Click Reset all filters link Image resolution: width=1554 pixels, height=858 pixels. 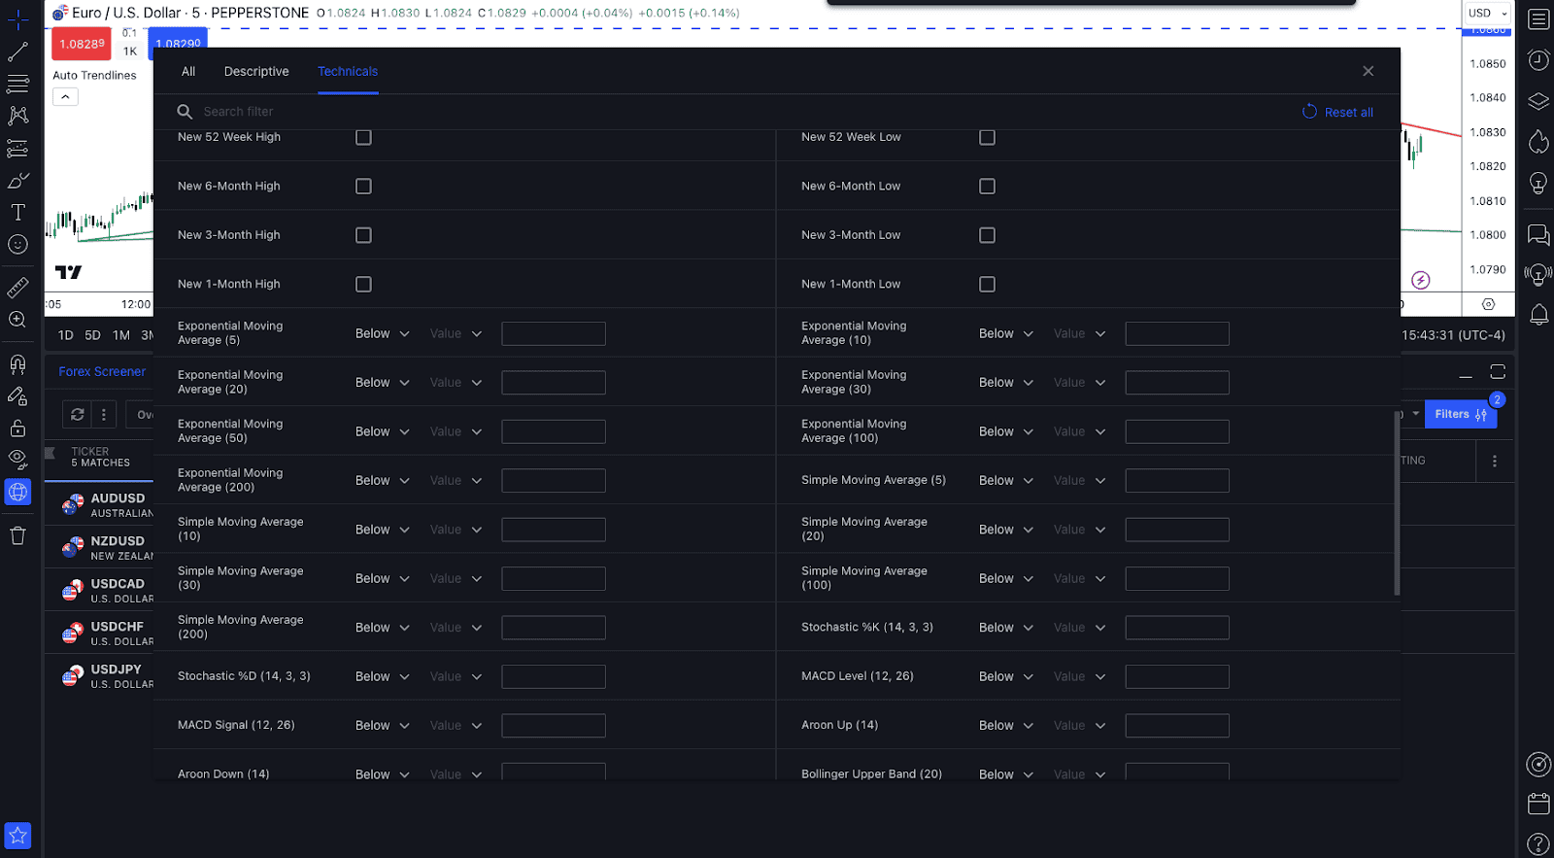point(1337,113)
